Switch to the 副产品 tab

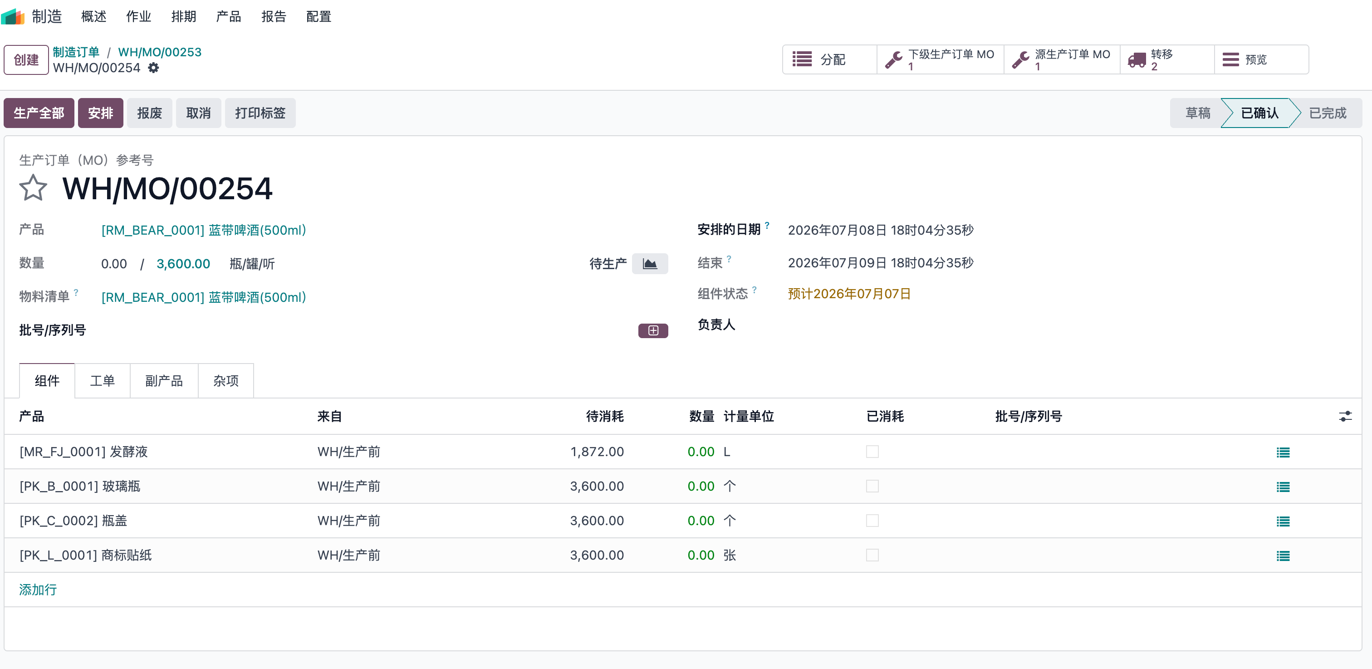164,380
